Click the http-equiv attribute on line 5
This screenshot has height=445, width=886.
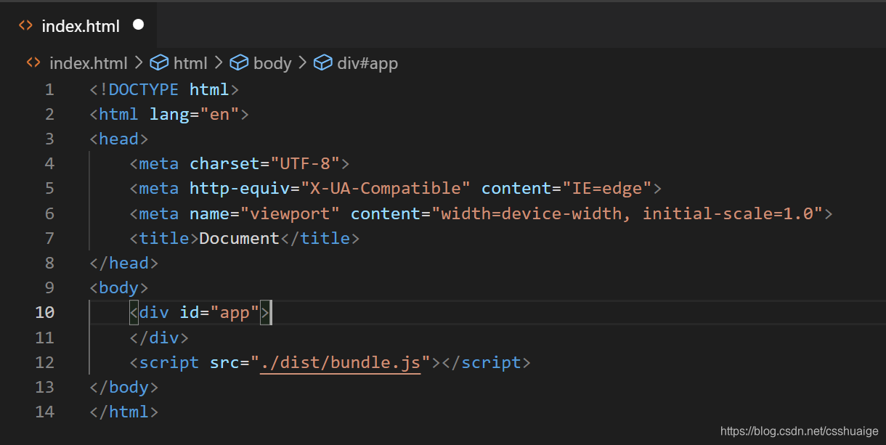(x=240, y=189)
